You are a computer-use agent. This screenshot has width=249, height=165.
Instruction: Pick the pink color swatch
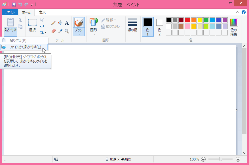[187, 26]
